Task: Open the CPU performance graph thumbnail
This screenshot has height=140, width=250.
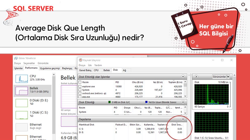Action: 22,79
